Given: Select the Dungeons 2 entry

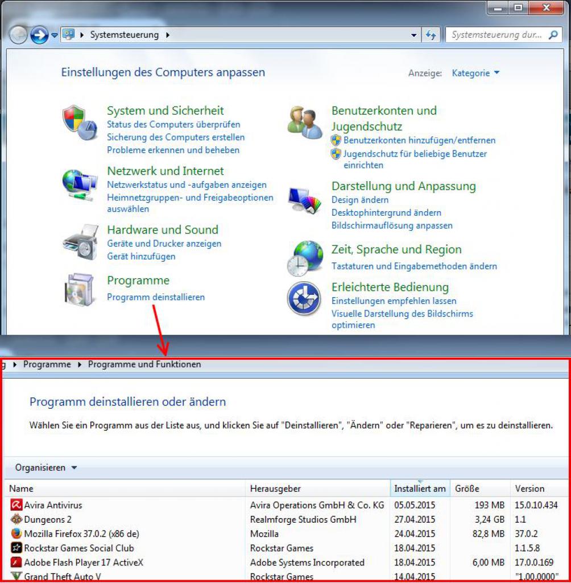Looking at the screenshot, I should [x=48, y=519].
